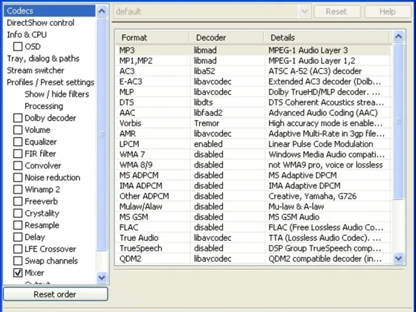416x312 pixels.
Task: Open the default preset dropdown
Action: 305,11
